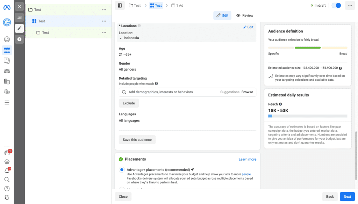358x204 pixels.
Task: Open Billing coins stack icon
Action: (x=7, y=81)
